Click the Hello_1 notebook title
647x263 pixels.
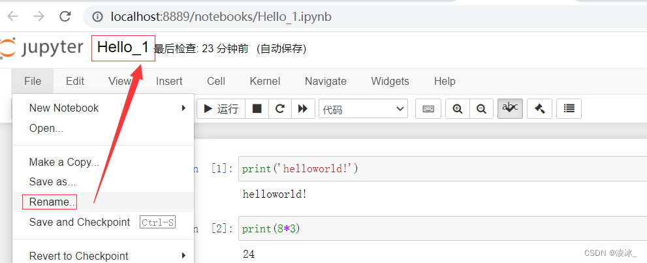tap(123, 48)
